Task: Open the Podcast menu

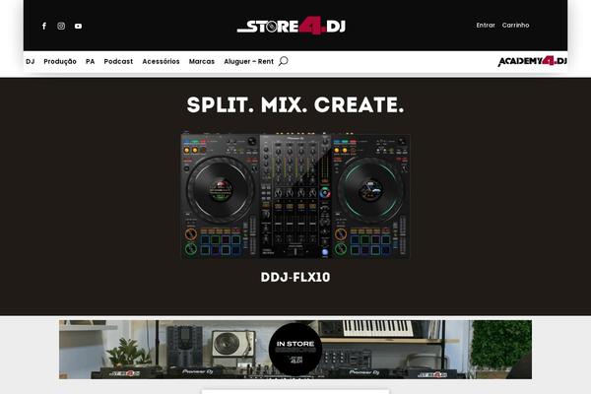Action: pyautogui.click(x=118, y=61)
